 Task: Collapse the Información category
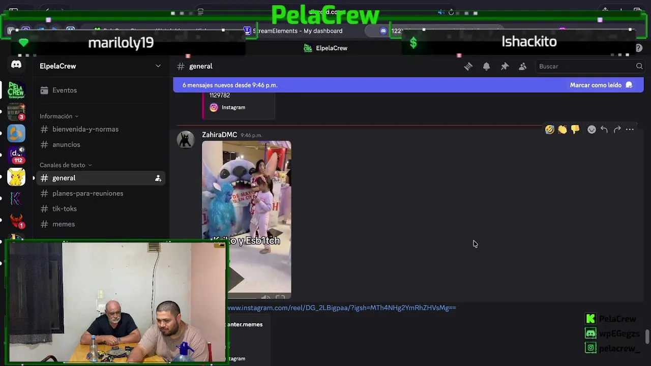(59, 116)
